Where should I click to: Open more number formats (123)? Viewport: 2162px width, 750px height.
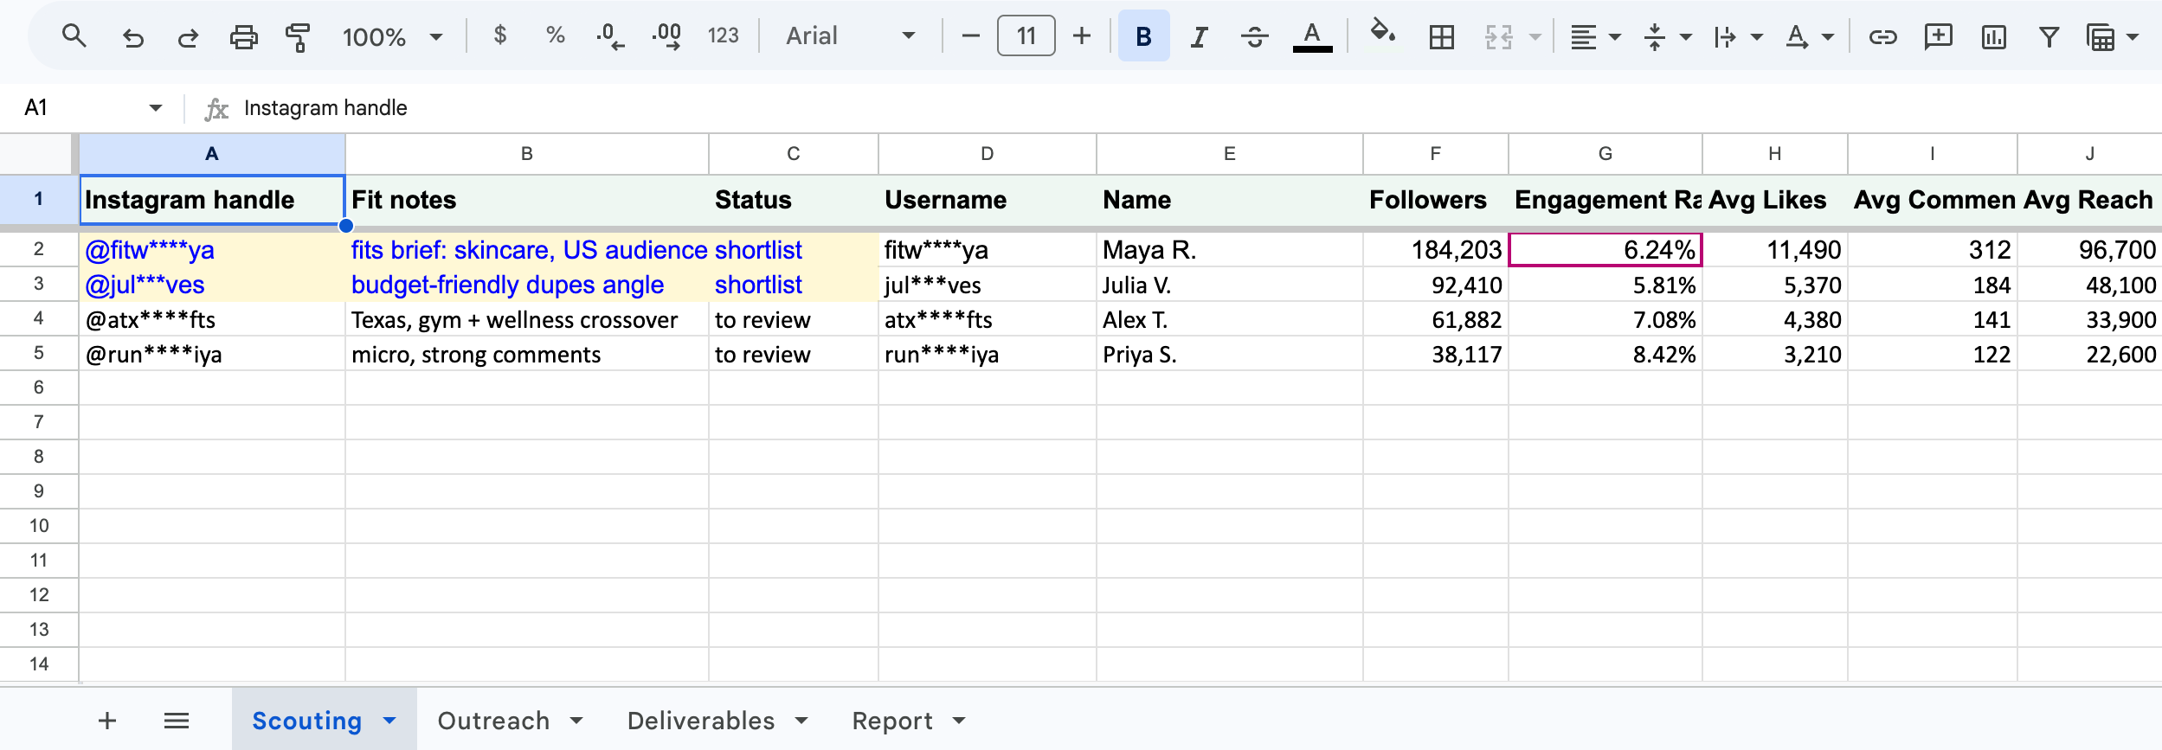pyautogui.click(x=723, y=35)
